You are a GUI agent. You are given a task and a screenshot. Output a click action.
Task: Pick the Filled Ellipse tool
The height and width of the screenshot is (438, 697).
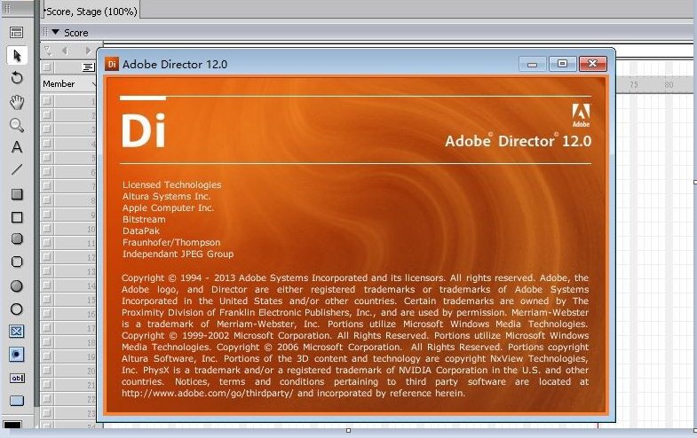coord(17,286)
